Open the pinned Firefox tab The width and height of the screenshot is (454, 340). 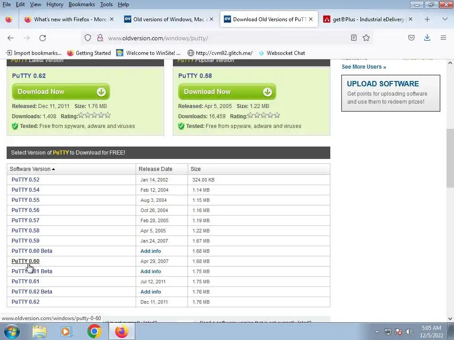click(9, 19)
